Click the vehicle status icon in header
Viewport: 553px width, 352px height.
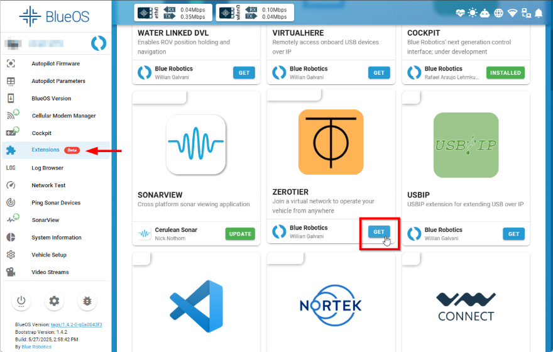485,13
